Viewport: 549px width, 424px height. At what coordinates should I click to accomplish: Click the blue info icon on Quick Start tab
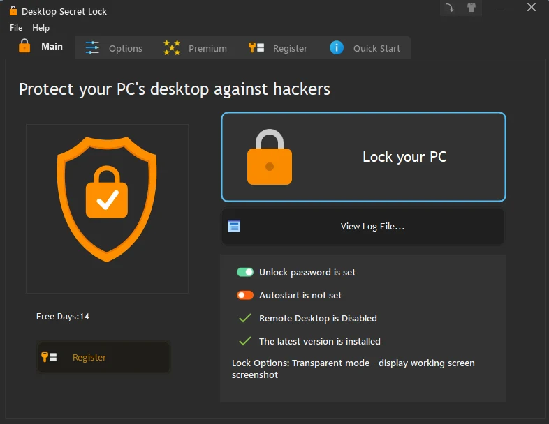[337, 47]
